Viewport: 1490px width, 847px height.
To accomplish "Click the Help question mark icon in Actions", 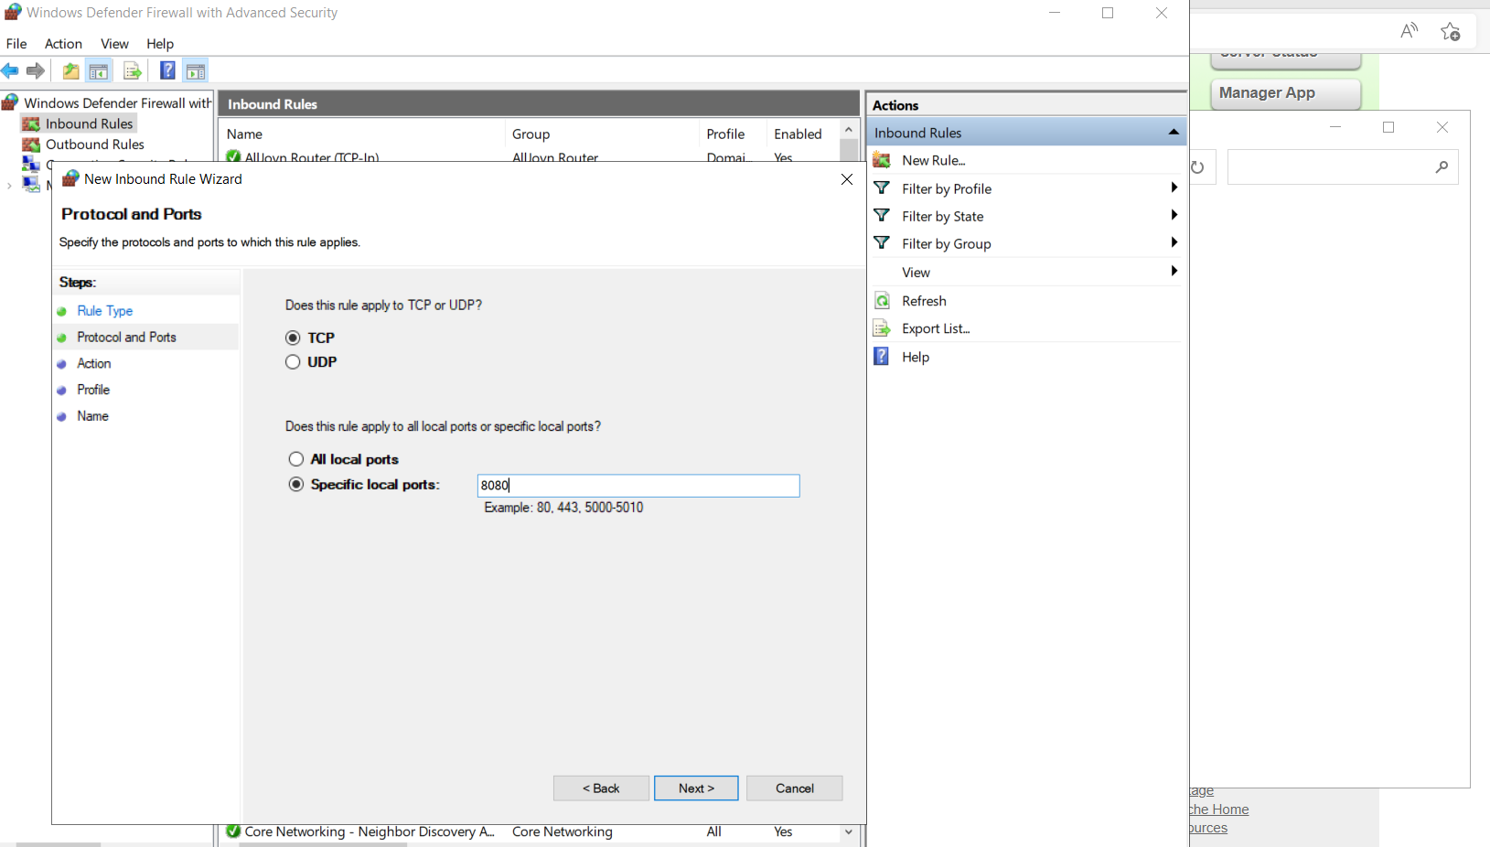I will click(882, 357).
